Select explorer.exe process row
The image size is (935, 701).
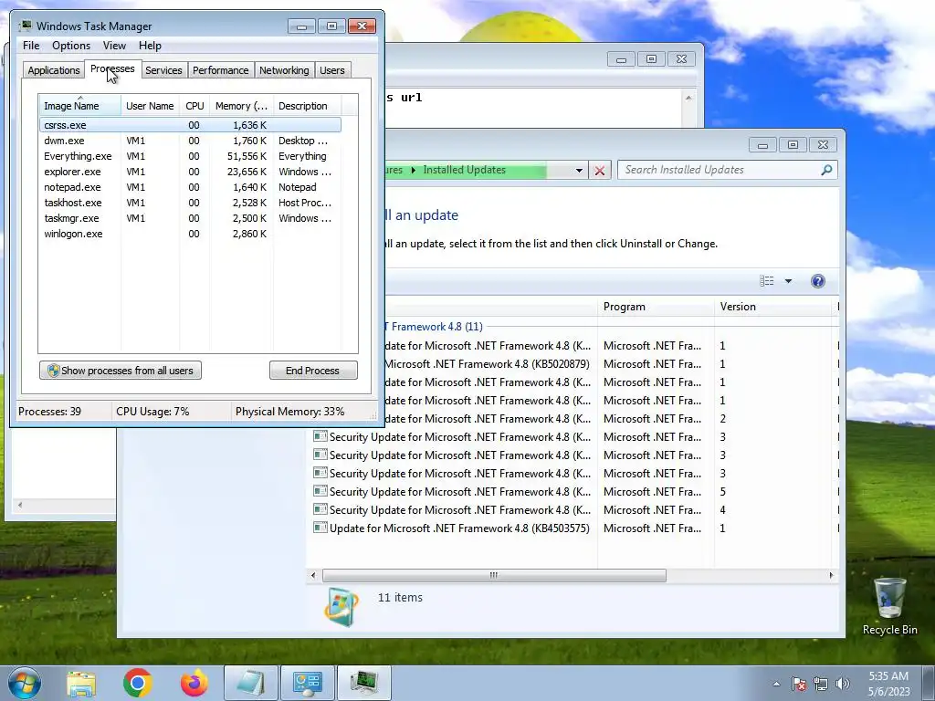(x=190, y=172)
